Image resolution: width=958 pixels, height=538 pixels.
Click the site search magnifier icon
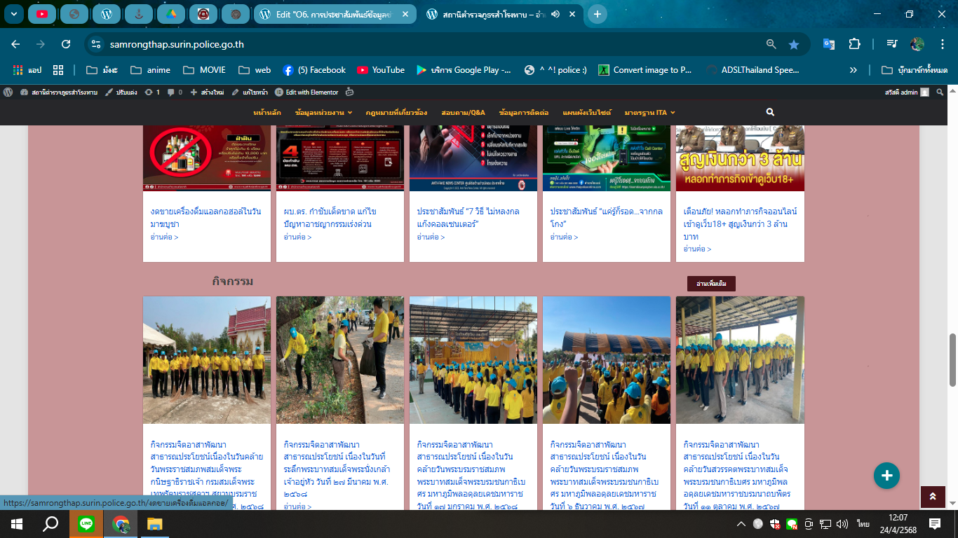(x=770, y=112)
